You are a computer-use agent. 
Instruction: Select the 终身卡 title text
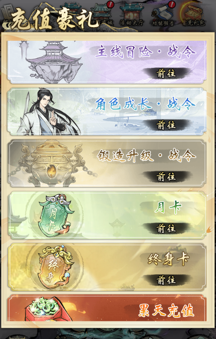pos(168,259)
